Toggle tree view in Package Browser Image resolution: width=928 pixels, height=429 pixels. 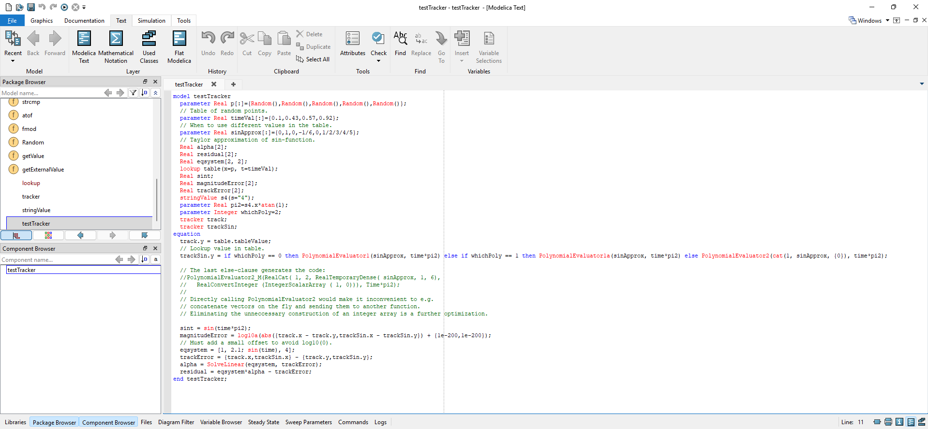16,235
